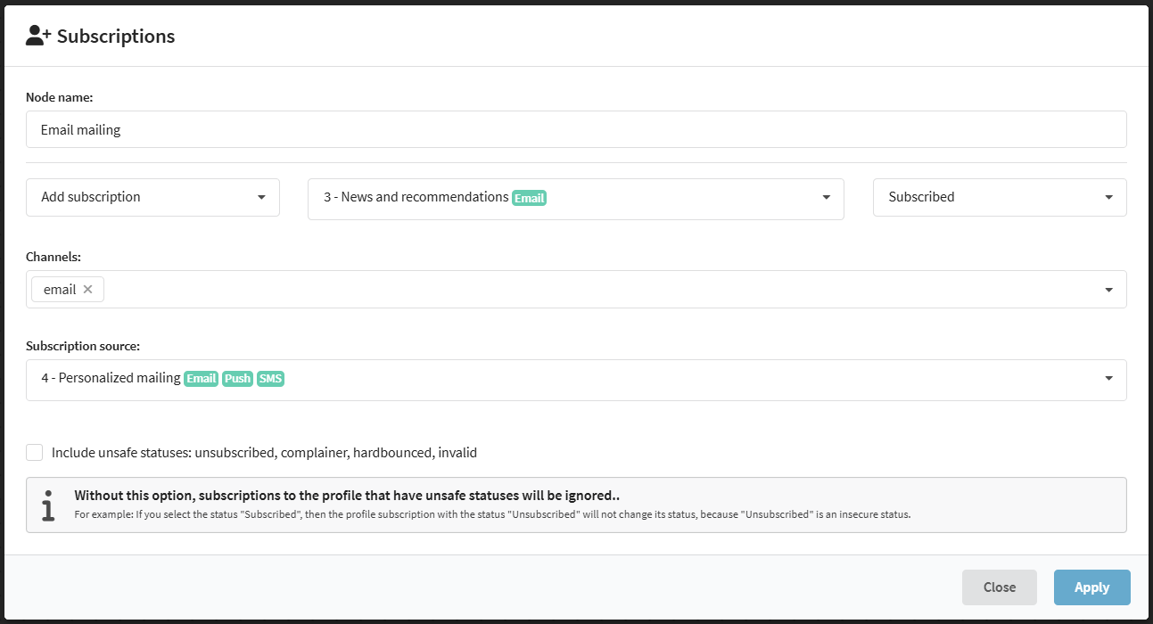
Task: Click the Channels dropdown arrow
Action: click(x=1108, y=290)
